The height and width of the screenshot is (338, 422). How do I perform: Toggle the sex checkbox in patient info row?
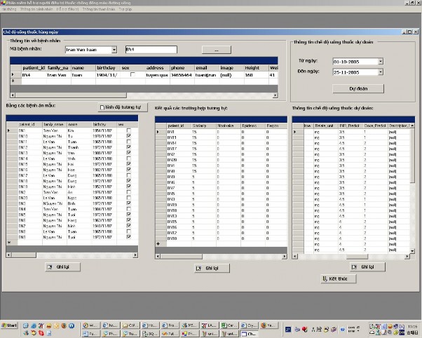coord(133,74)
